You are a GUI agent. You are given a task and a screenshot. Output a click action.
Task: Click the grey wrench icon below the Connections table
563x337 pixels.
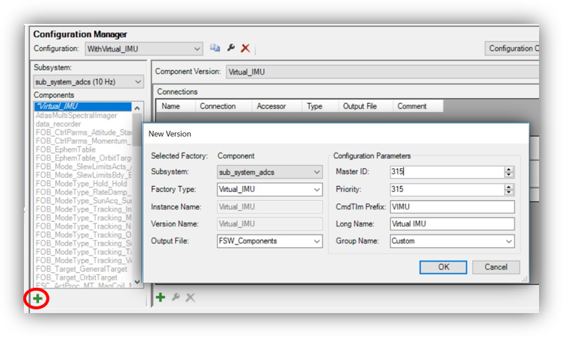(x=176, y=297)
